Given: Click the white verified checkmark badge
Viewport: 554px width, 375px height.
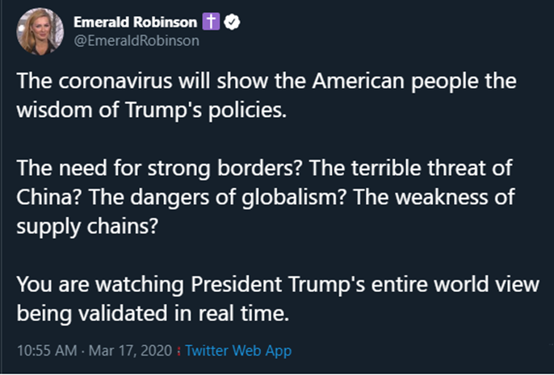Looking at the screenshot, I should [x=232, y=22].
